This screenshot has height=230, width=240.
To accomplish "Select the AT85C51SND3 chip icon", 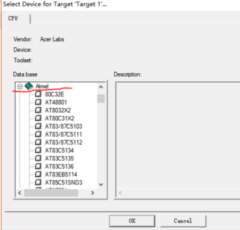I will [38, 182].
